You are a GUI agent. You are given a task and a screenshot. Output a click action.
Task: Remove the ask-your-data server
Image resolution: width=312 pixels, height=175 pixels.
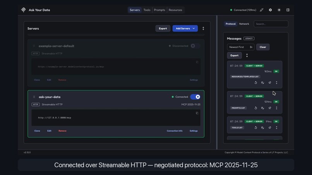[x=62, y=131]
